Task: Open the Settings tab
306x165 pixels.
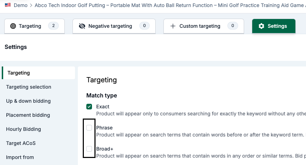Action: pyautogui.click(x=273, y=26)
